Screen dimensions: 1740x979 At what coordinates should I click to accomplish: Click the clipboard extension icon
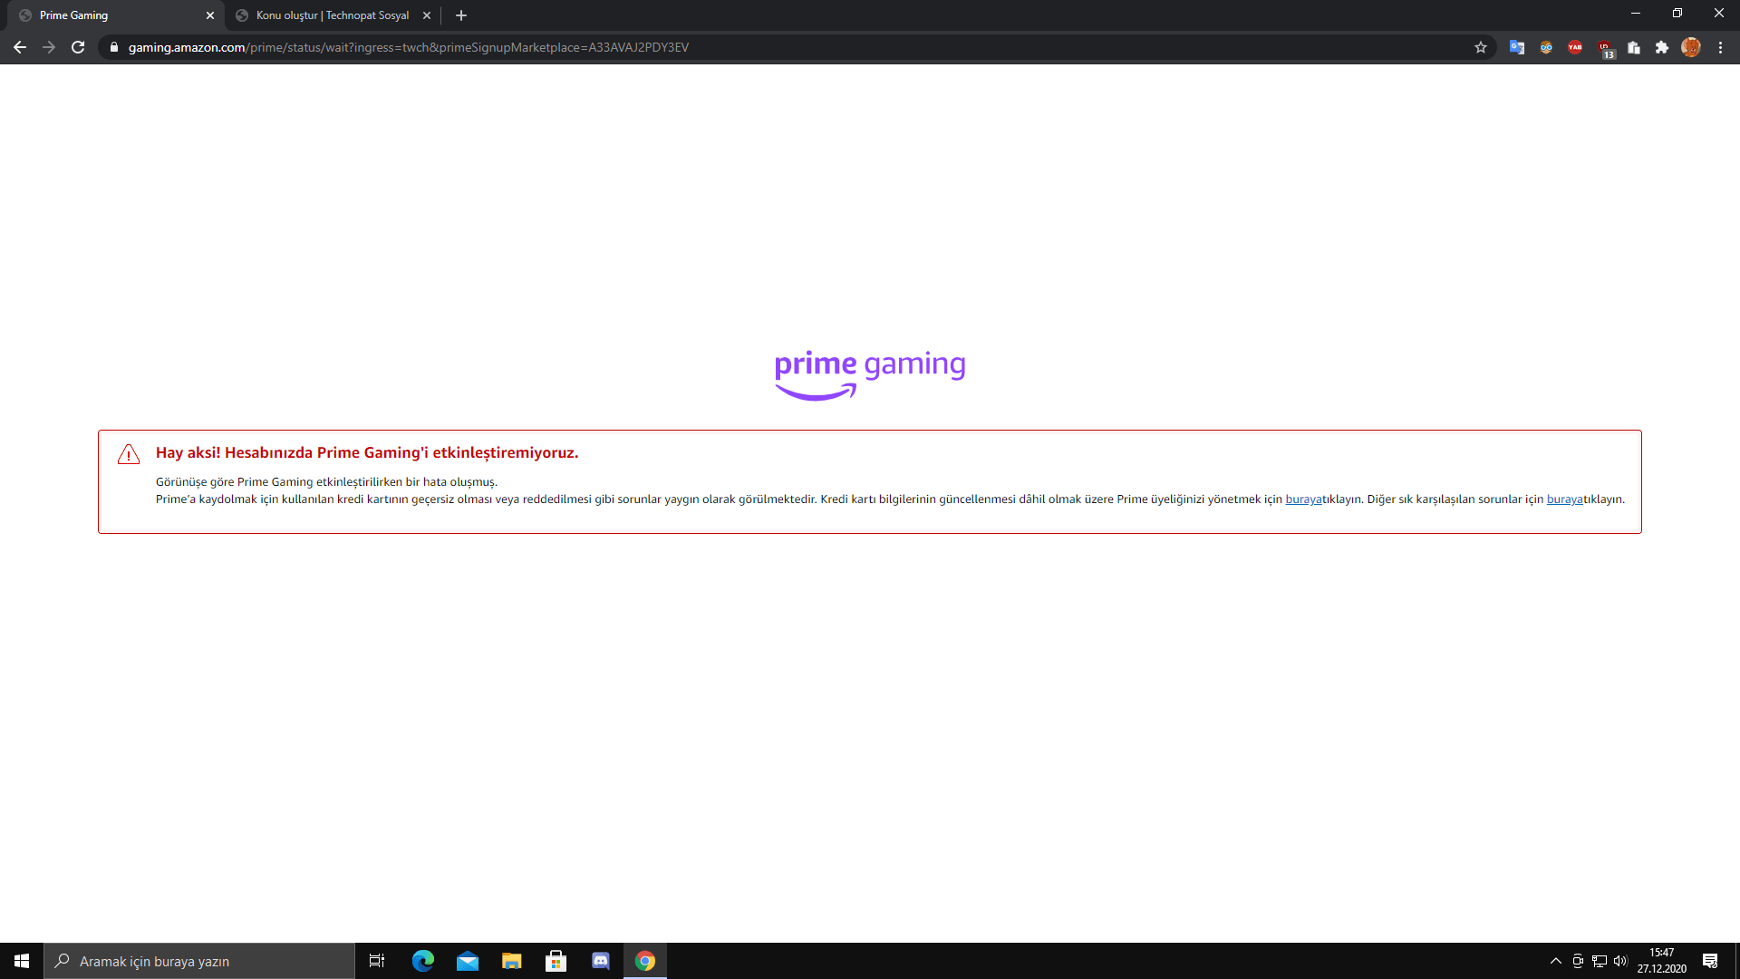[x=1633, y=47]
